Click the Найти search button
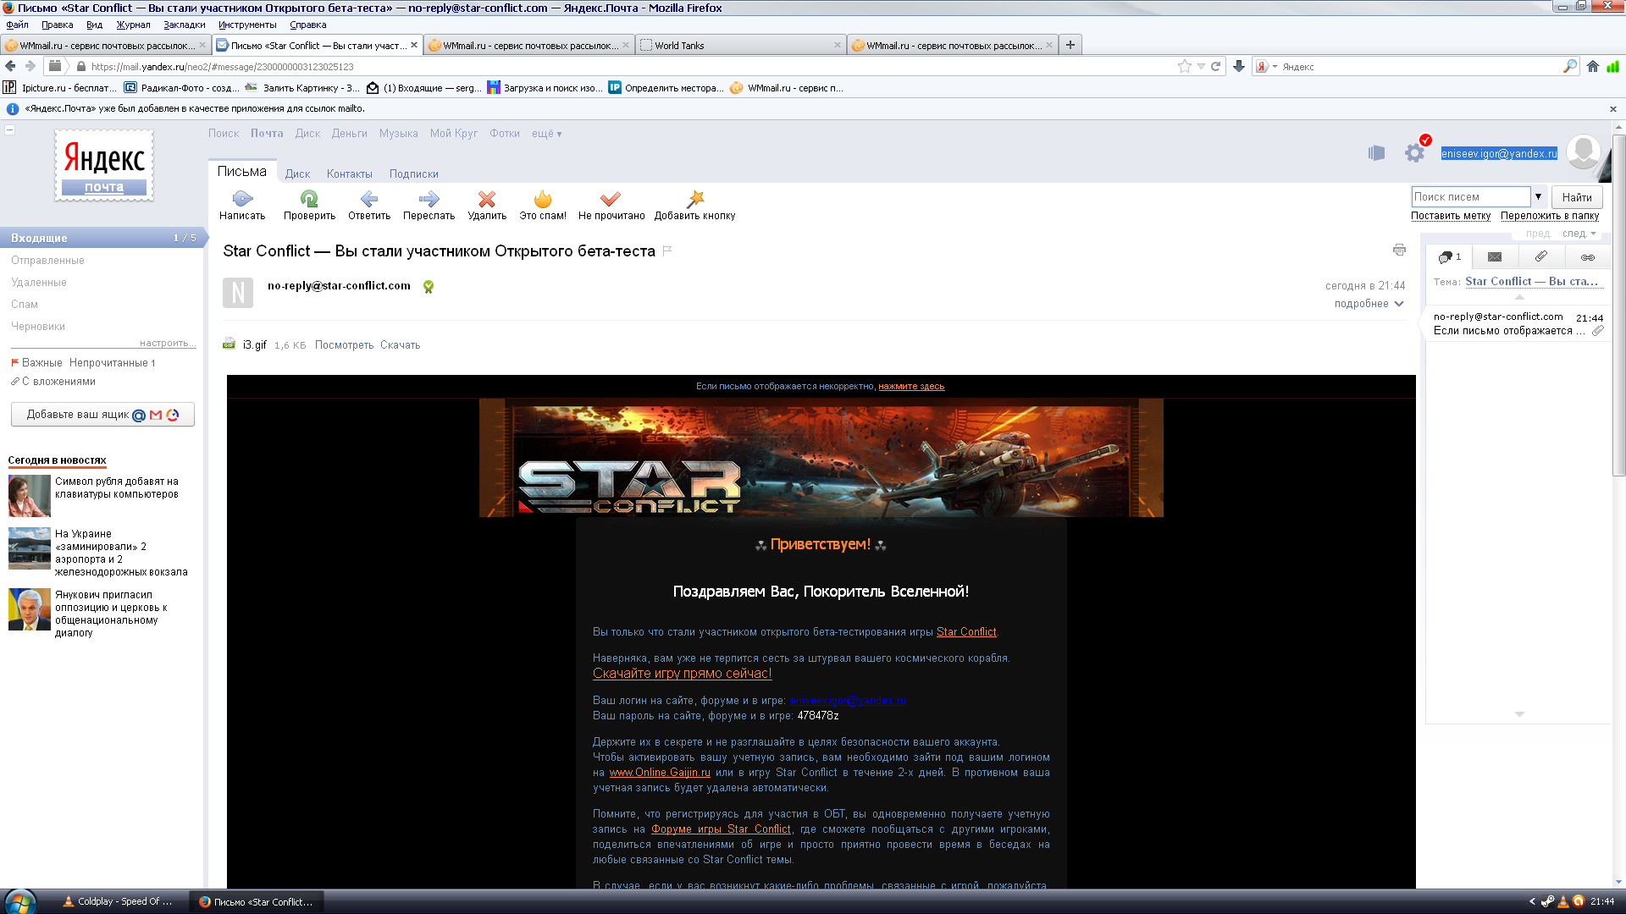 (x=1577, y=196)
